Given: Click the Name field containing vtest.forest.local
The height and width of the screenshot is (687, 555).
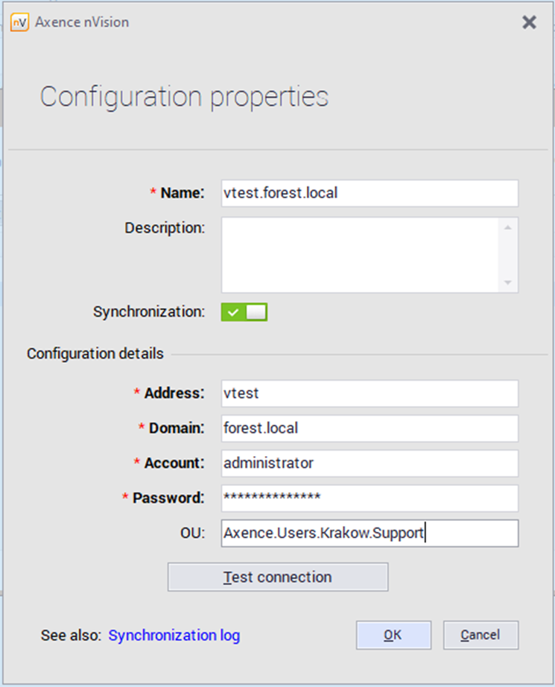Looking at the screenshot, I should click(x=370, y=193).
